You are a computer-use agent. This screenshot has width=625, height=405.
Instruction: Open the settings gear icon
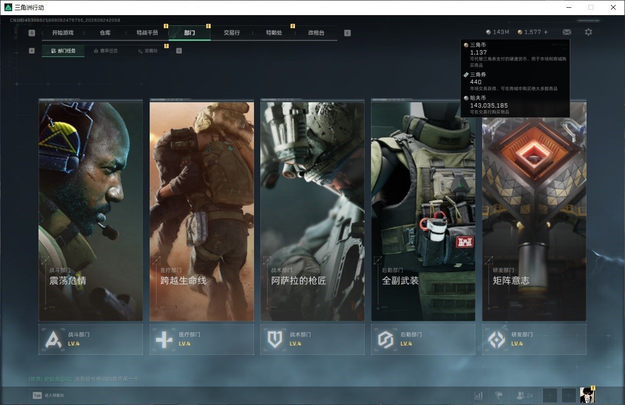click(x=588, y=32)
